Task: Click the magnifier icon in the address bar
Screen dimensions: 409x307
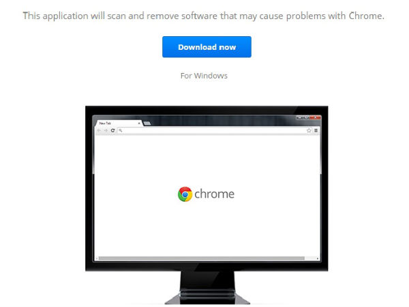Action: click(121, 130)
